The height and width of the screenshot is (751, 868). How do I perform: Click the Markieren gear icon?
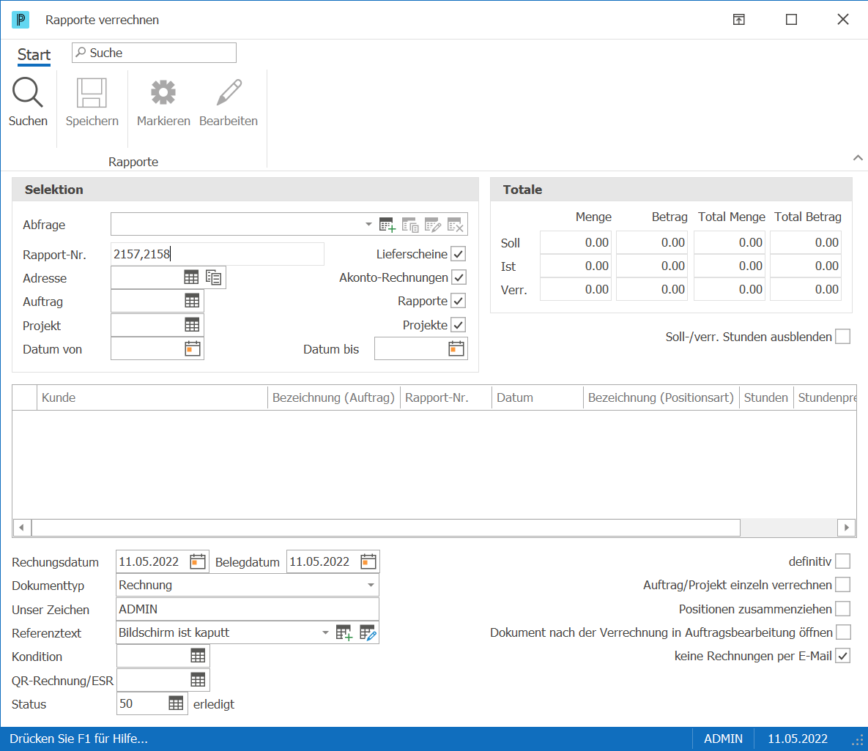coord(163,91)
